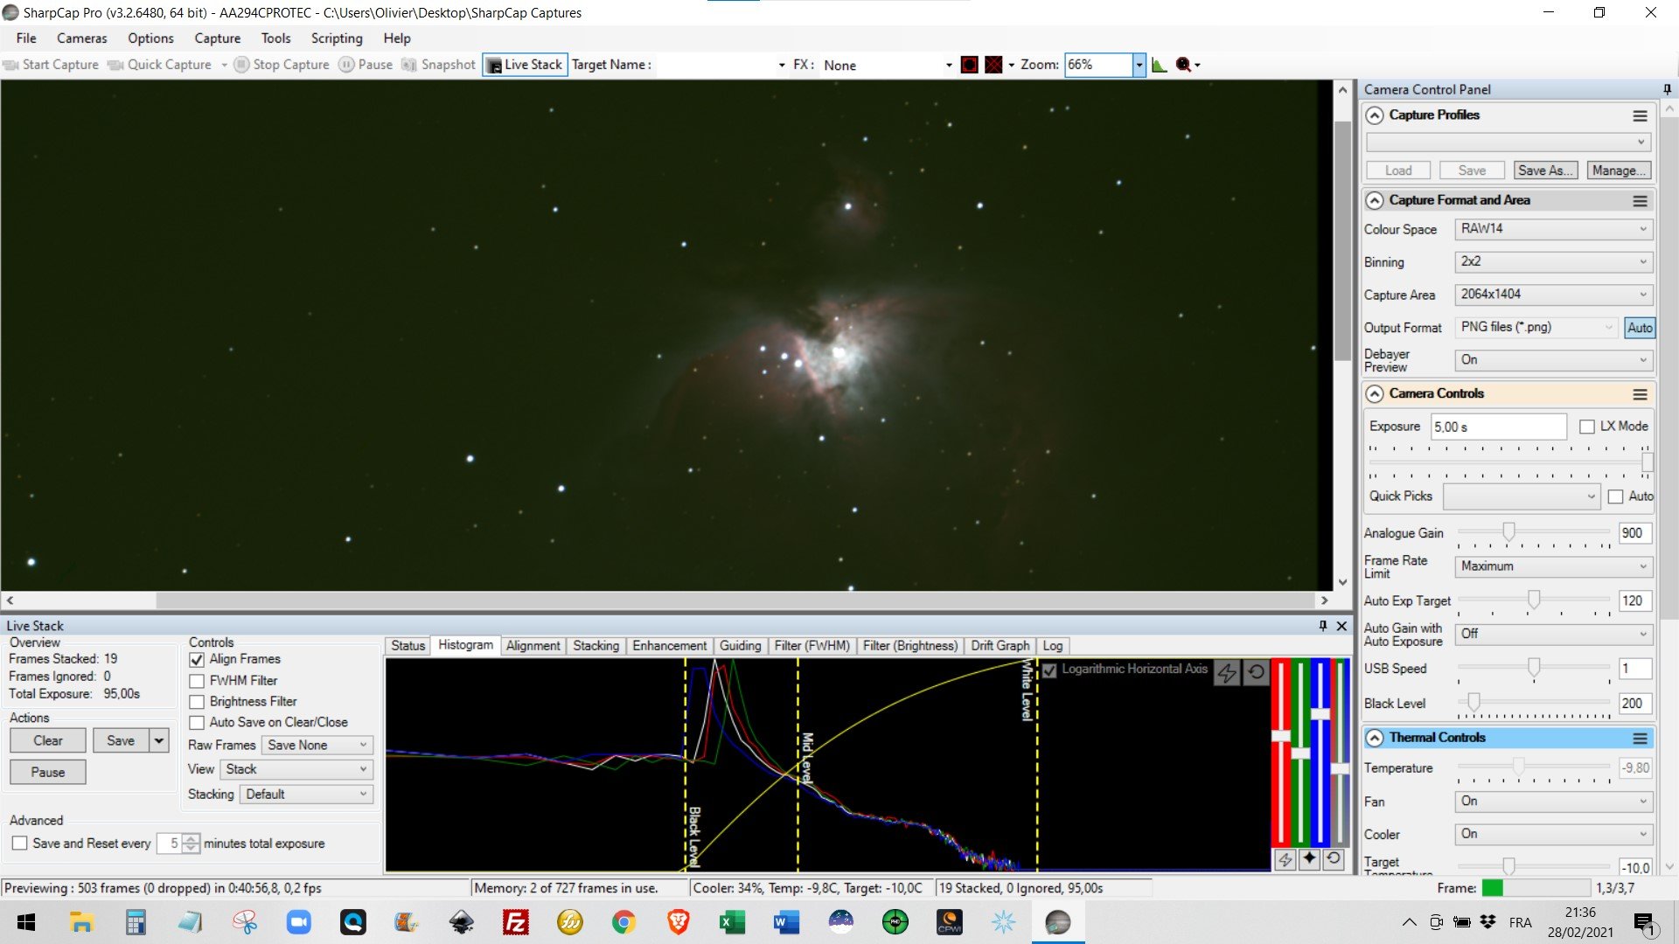Click histogram reset circular-arrow icon
1679x944 pixels.
pos(1256,672)
